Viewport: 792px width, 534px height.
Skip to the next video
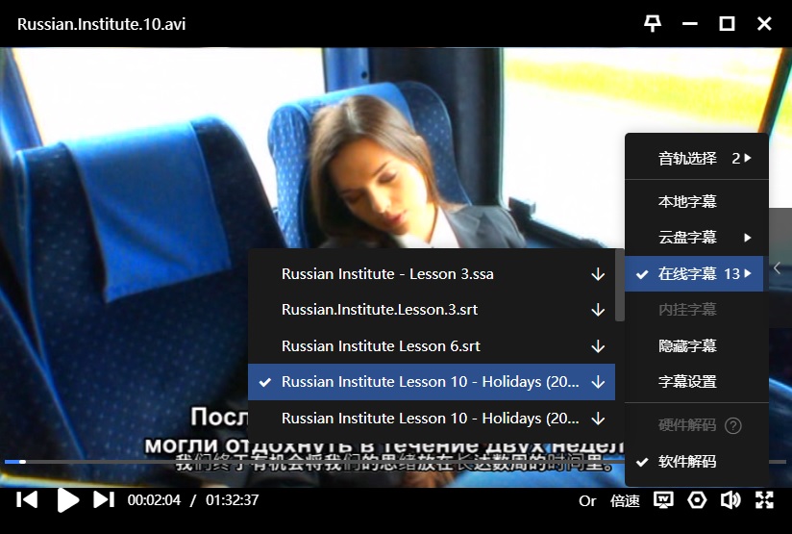104,499
